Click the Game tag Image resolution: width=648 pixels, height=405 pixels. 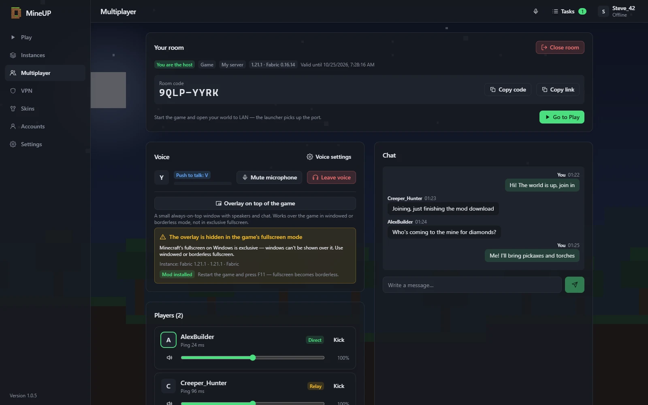pos(207,65)
